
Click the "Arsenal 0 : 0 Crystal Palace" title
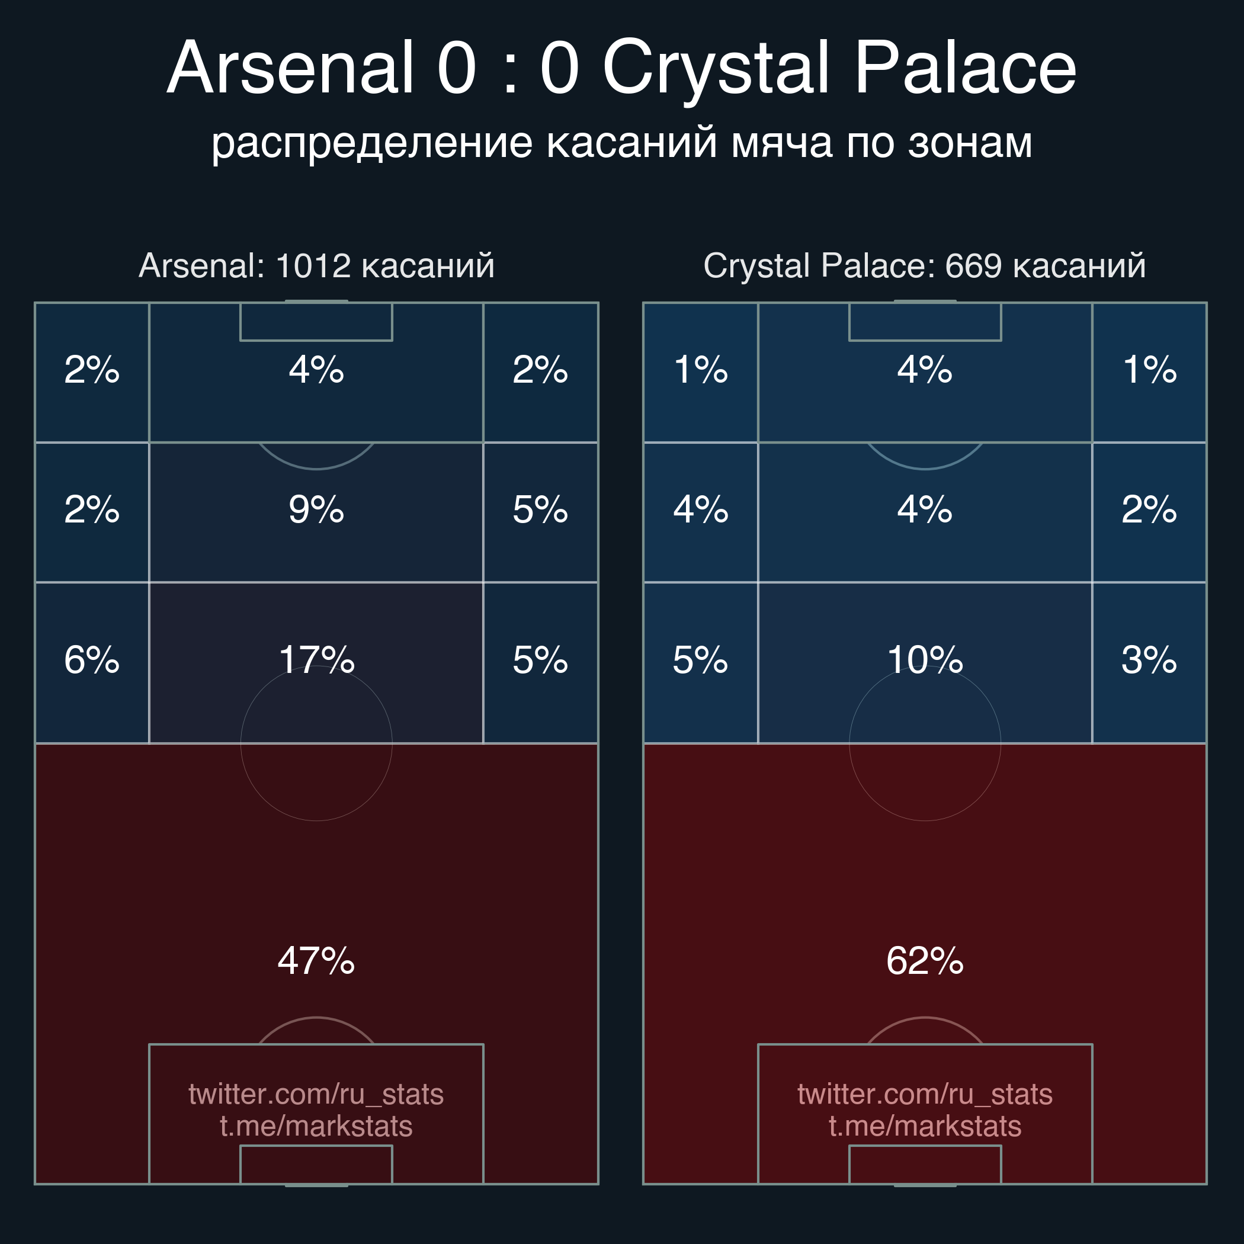point(621,68)
